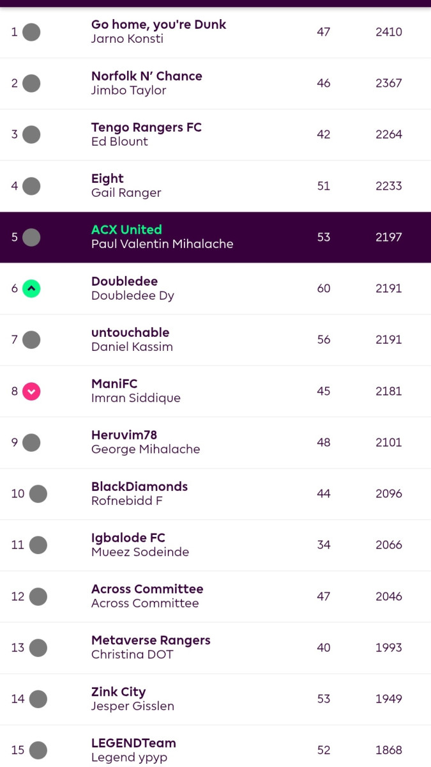The height and width of the screenshot is (767, 431).
Task: Open the team named Eight
Action: pos(107,178)
